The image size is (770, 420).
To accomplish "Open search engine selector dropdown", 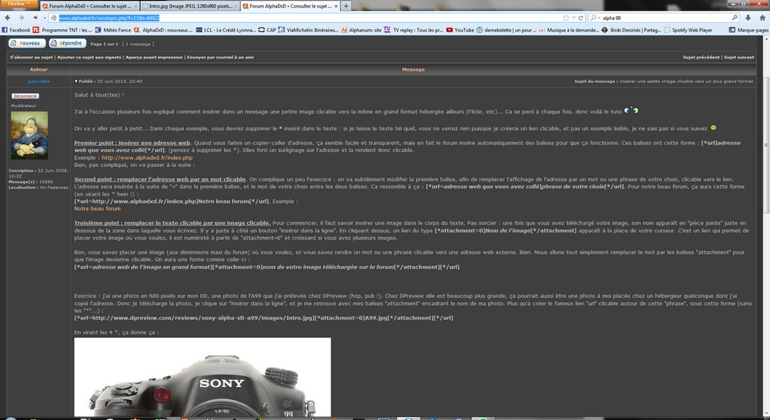I will [594, 18].
